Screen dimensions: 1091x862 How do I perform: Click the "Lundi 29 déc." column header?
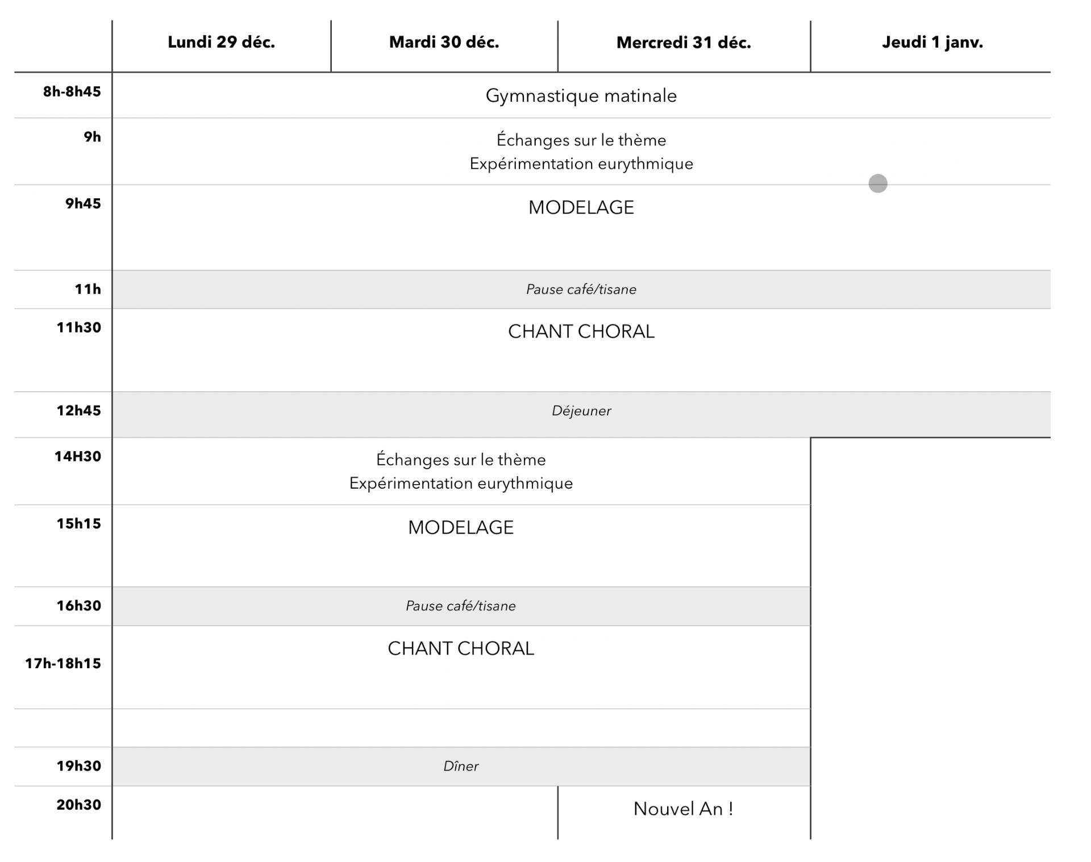coord(221,43)
